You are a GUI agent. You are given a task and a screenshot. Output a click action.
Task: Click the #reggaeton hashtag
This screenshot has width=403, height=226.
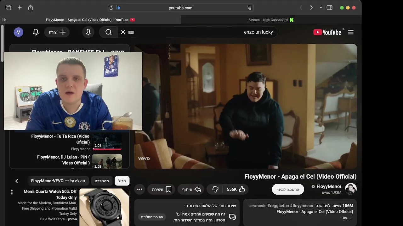[278, 206]
